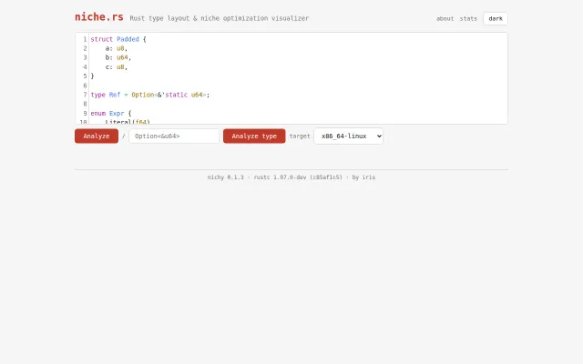Click the 'enum Expr {' code line

111,113
